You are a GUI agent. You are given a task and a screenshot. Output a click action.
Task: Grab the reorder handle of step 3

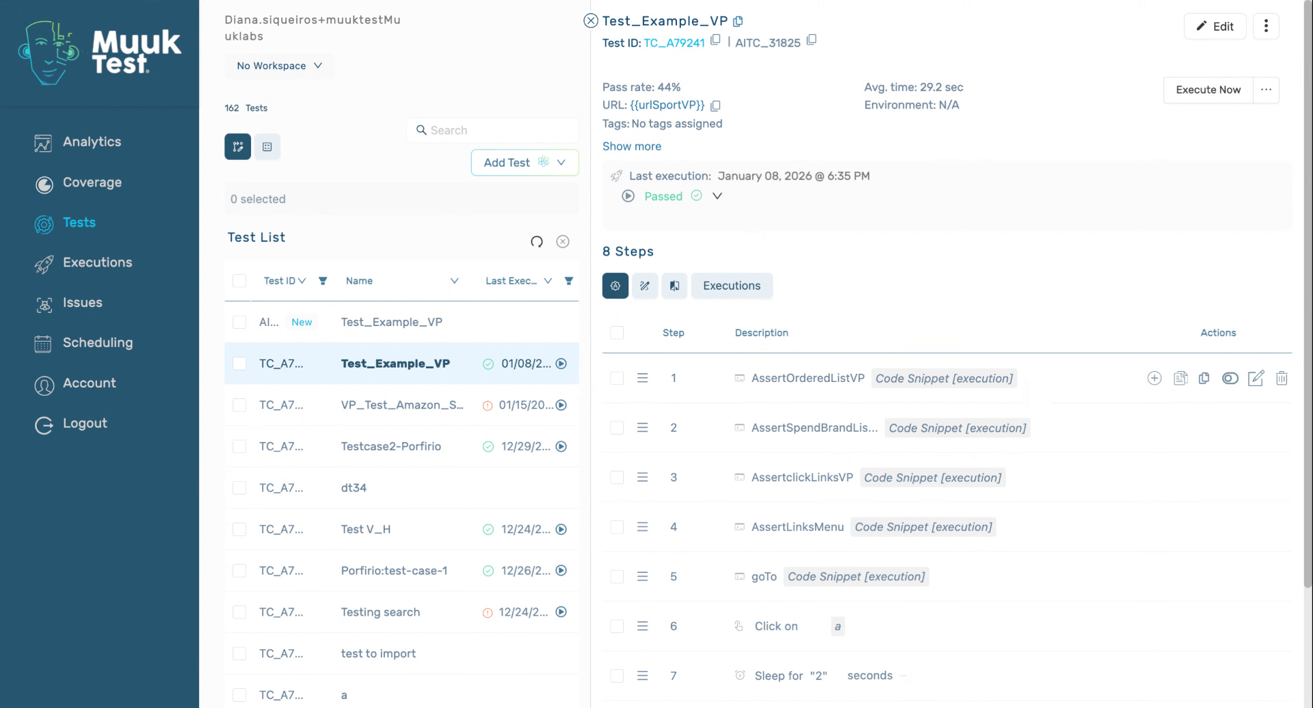[x=642, y=477]
